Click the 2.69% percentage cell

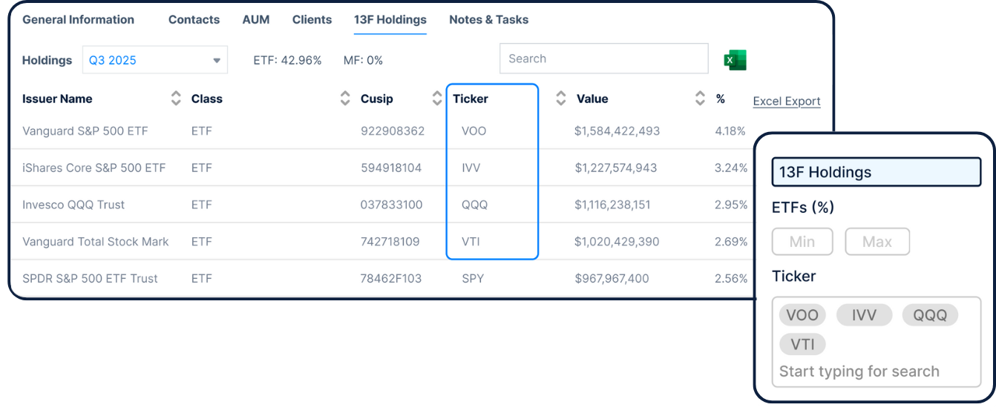coord(731,242)
